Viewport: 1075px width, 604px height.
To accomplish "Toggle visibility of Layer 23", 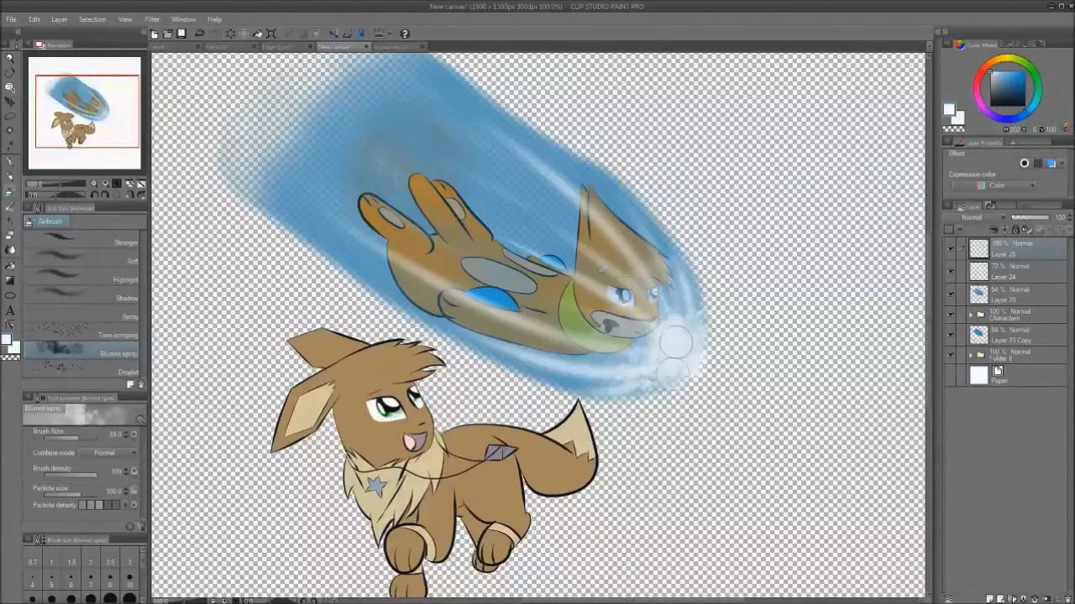I will pyautogui.click(x=951, y=294).
